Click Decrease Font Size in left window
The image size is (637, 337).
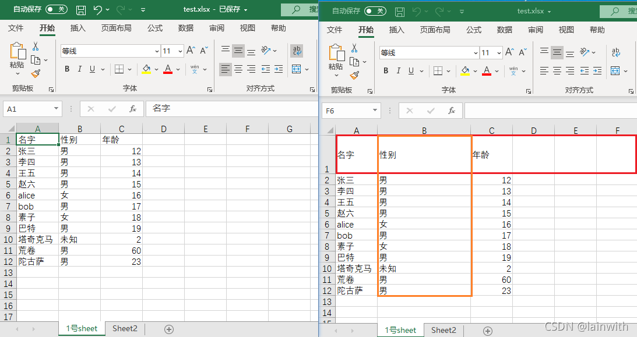tap(204, 50)
